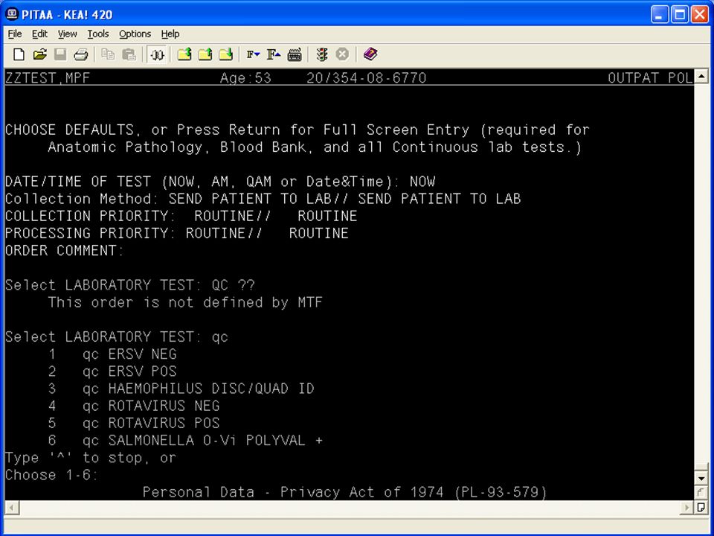Click the Privacy Act of 1974 notice
The image size is (714, 536).
(344, 492)
